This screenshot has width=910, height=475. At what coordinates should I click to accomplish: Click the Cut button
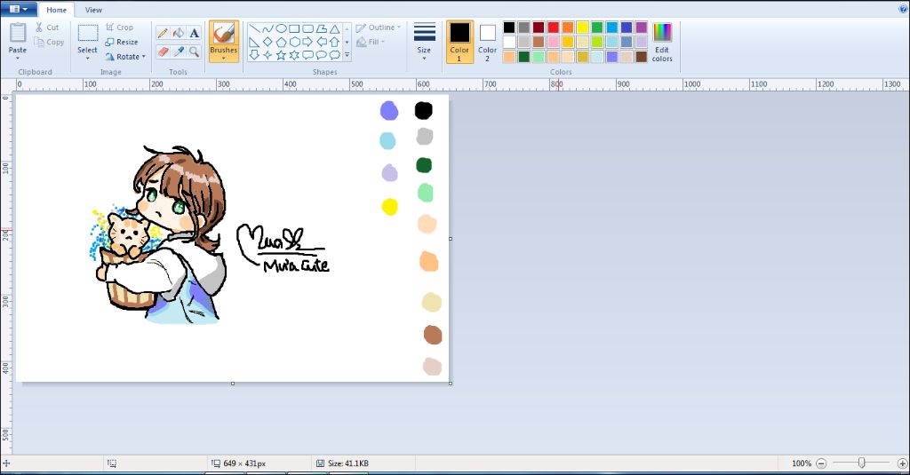[x=46, y=28]
